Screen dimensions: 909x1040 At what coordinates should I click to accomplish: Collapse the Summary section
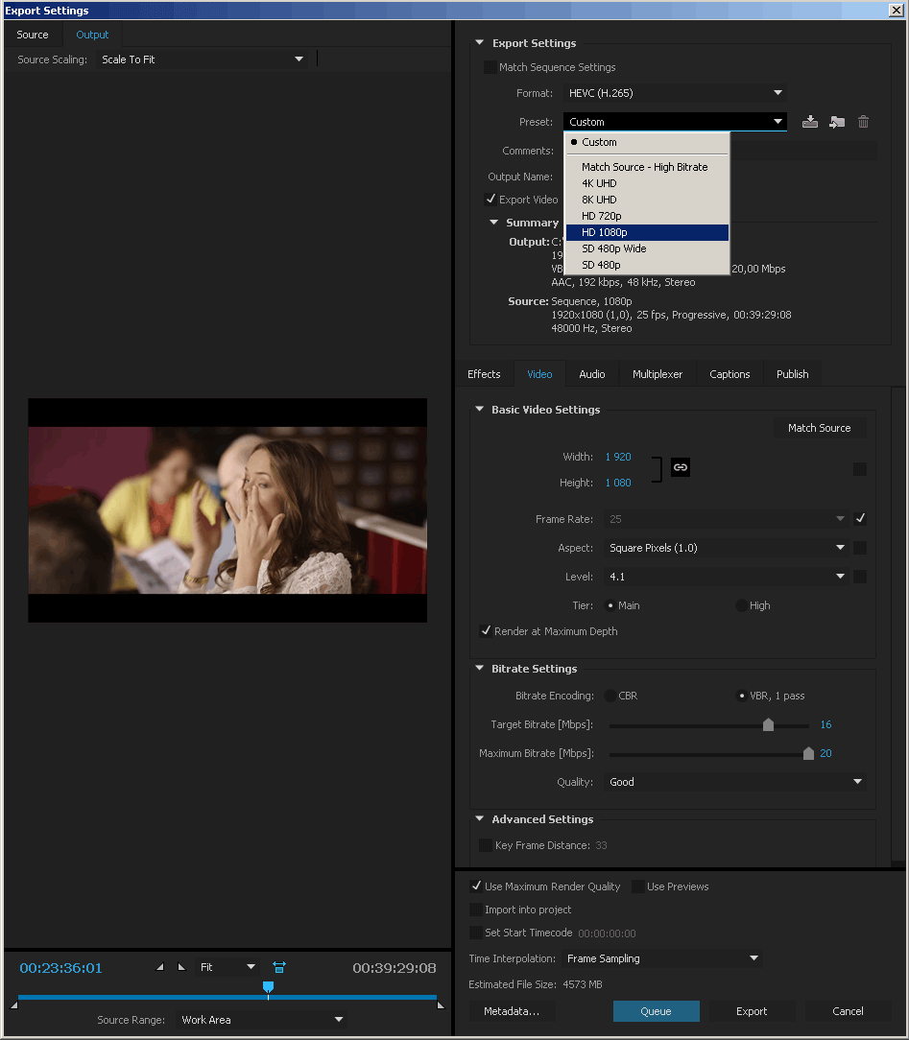[493, 223]
